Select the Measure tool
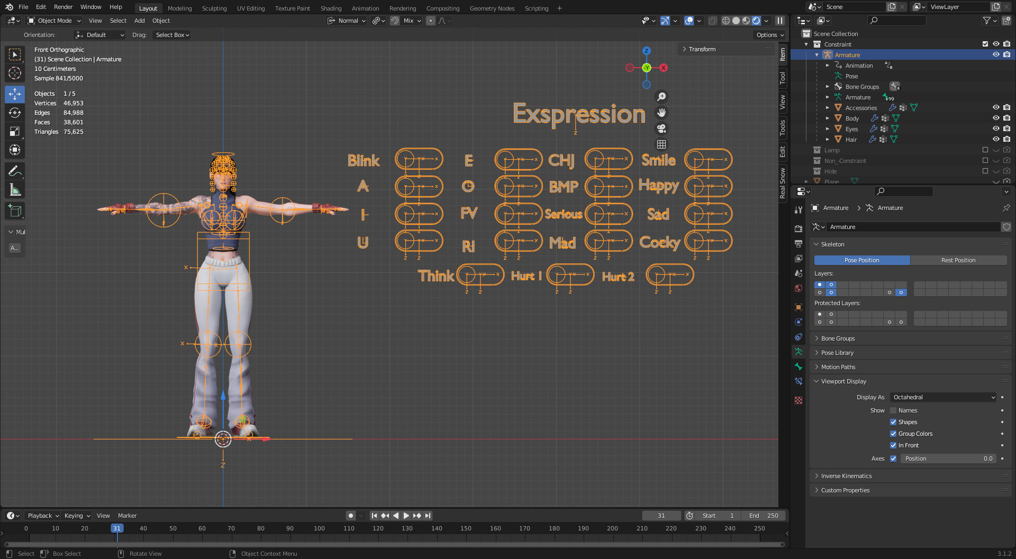 [x=15, y=190]
